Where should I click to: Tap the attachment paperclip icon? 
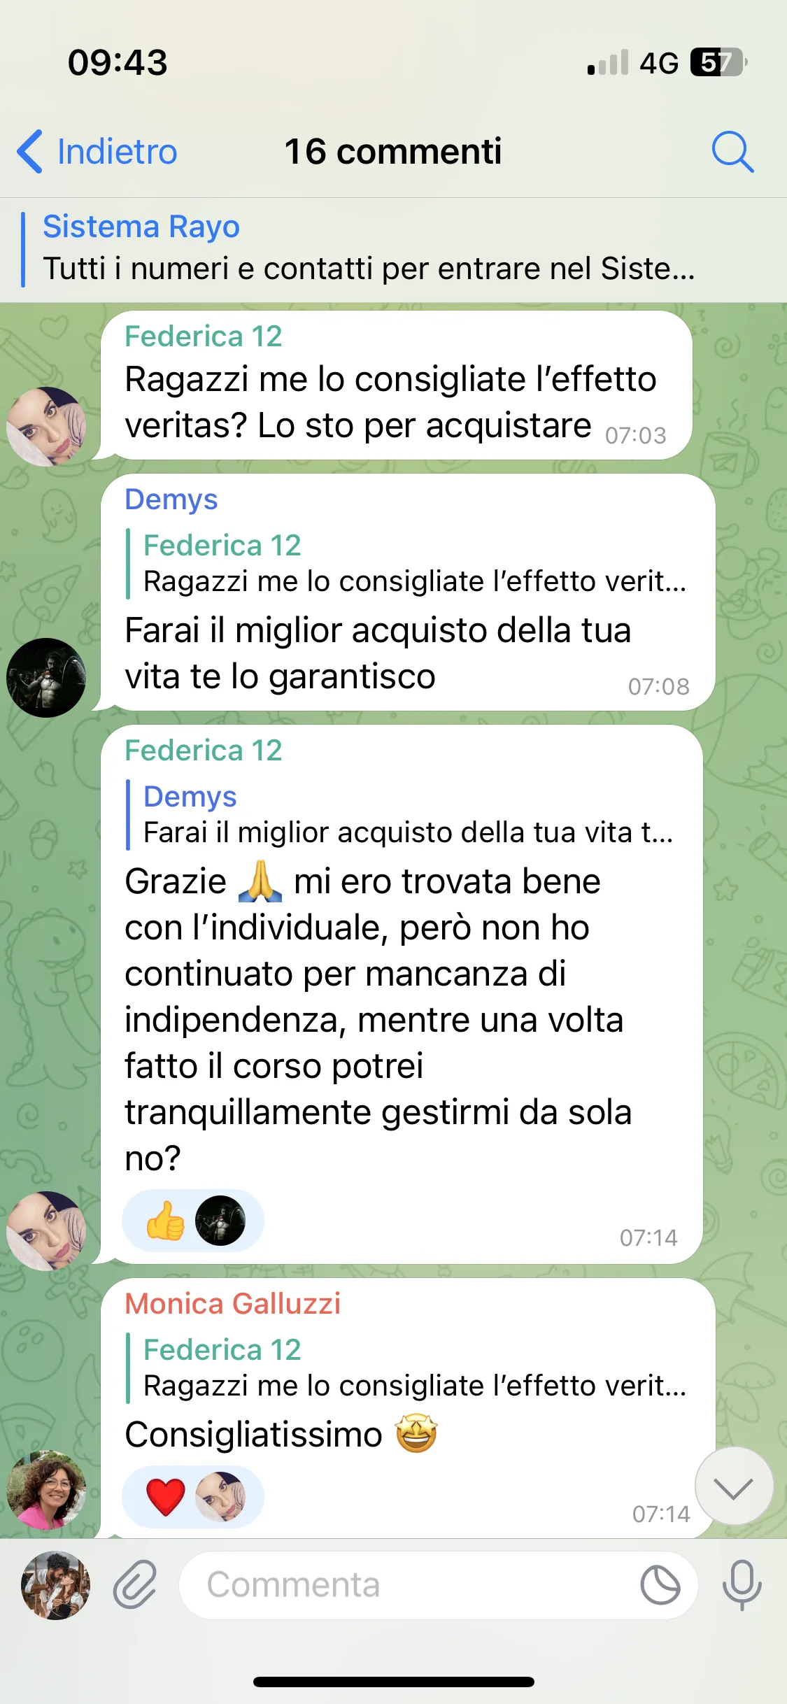coord(135,1584)
